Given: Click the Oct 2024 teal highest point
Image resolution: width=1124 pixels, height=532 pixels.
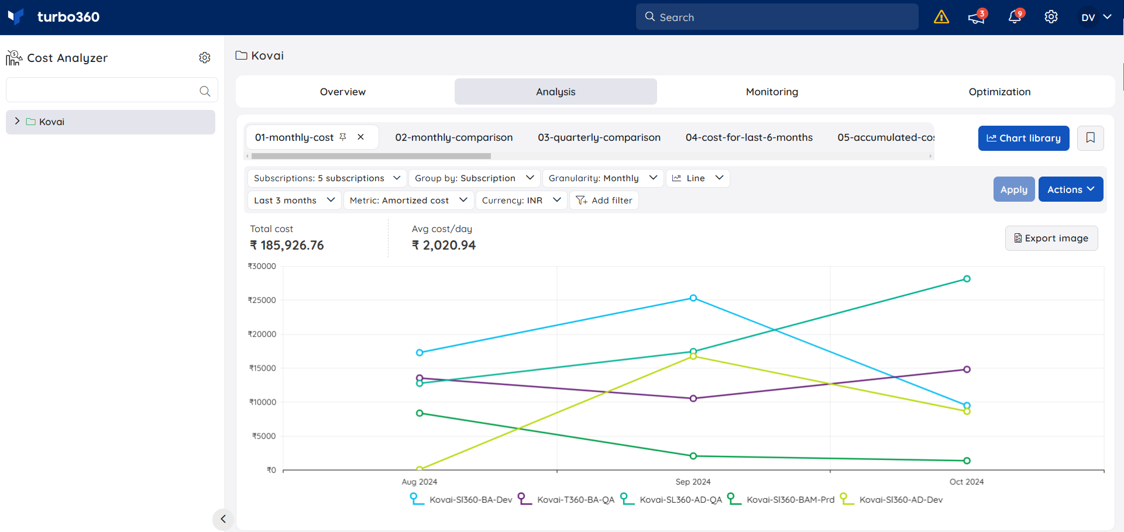Looking at the screenshot, I should (x=967, y=279).
